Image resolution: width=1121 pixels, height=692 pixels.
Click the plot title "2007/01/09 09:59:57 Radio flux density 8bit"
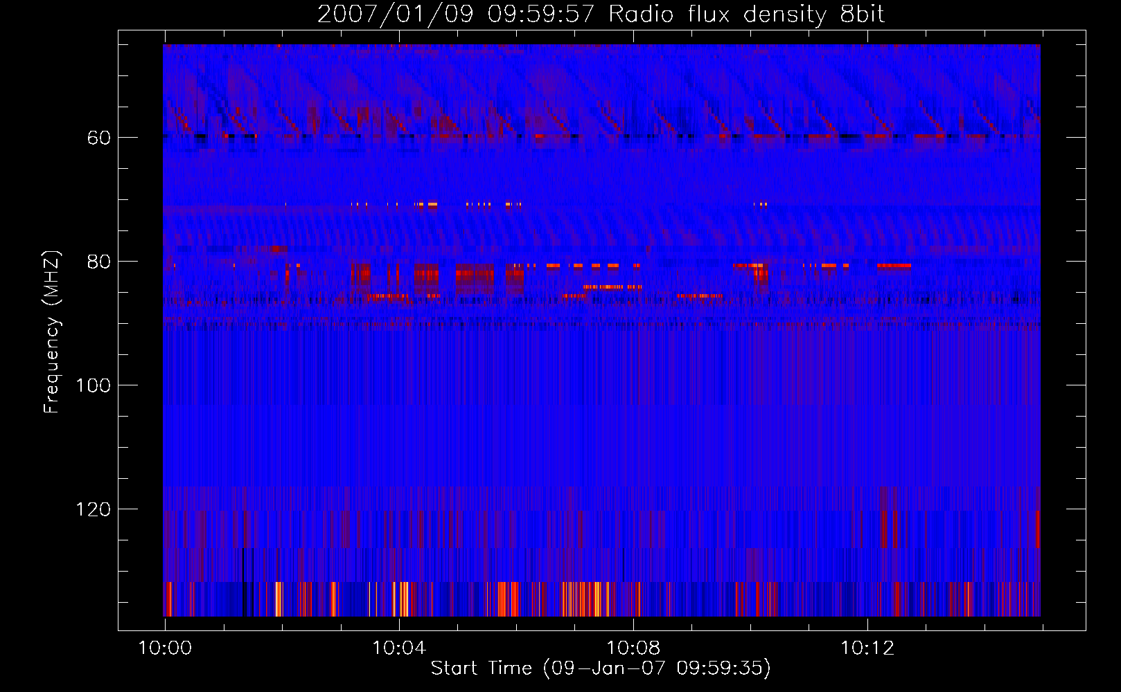pos(601,14)
